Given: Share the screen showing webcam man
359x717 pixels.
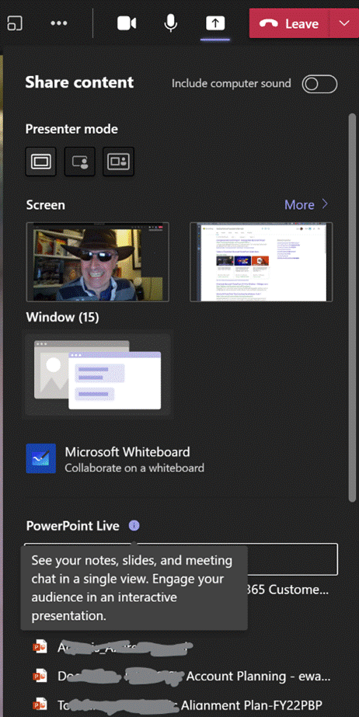Looking at the screenshot, I should point(97,262).
